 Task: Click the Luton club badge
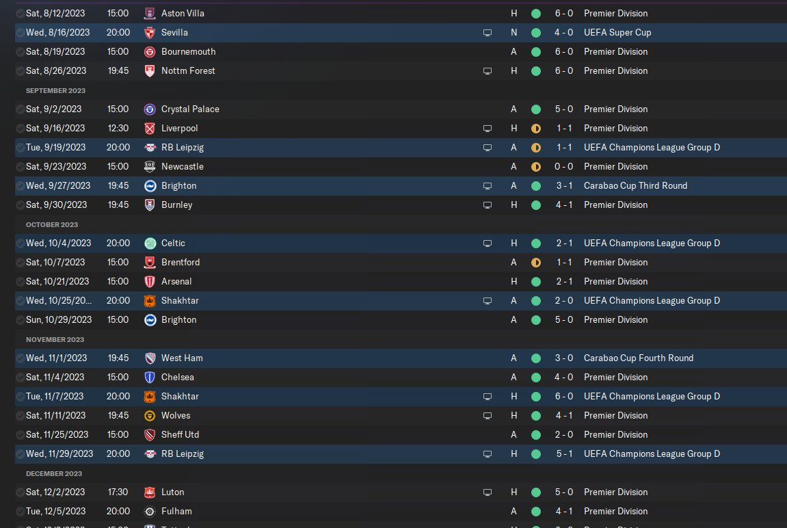point(150,492)
